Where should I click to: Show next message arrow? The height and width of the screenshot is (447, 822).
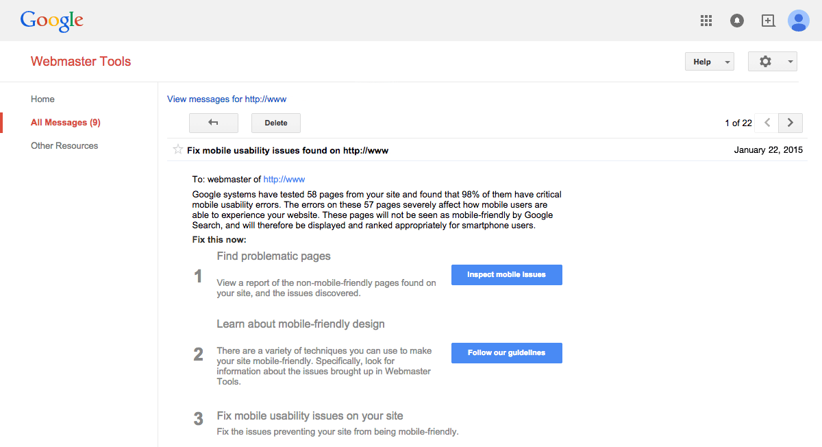(790, 123)
